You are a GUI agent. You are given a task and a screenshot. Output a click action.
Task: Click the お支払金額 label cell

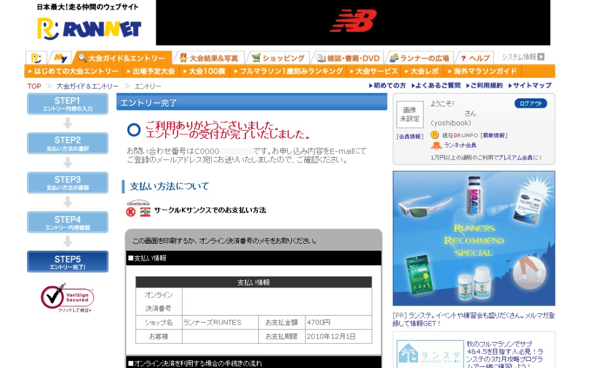(281, 323)
